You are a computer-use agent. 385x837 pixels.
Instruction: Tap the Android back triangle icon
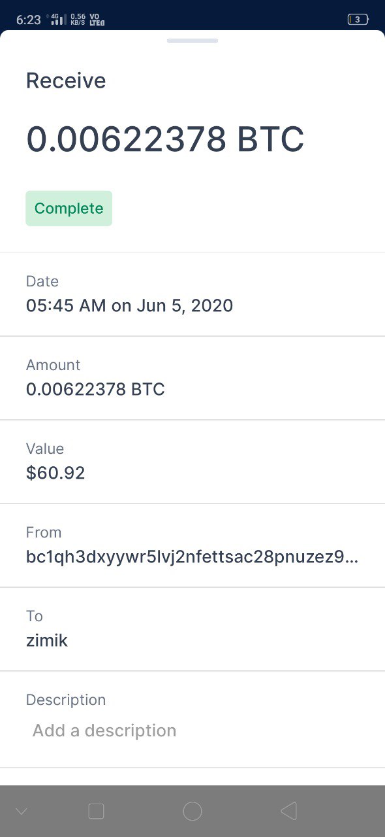[289, 811]
